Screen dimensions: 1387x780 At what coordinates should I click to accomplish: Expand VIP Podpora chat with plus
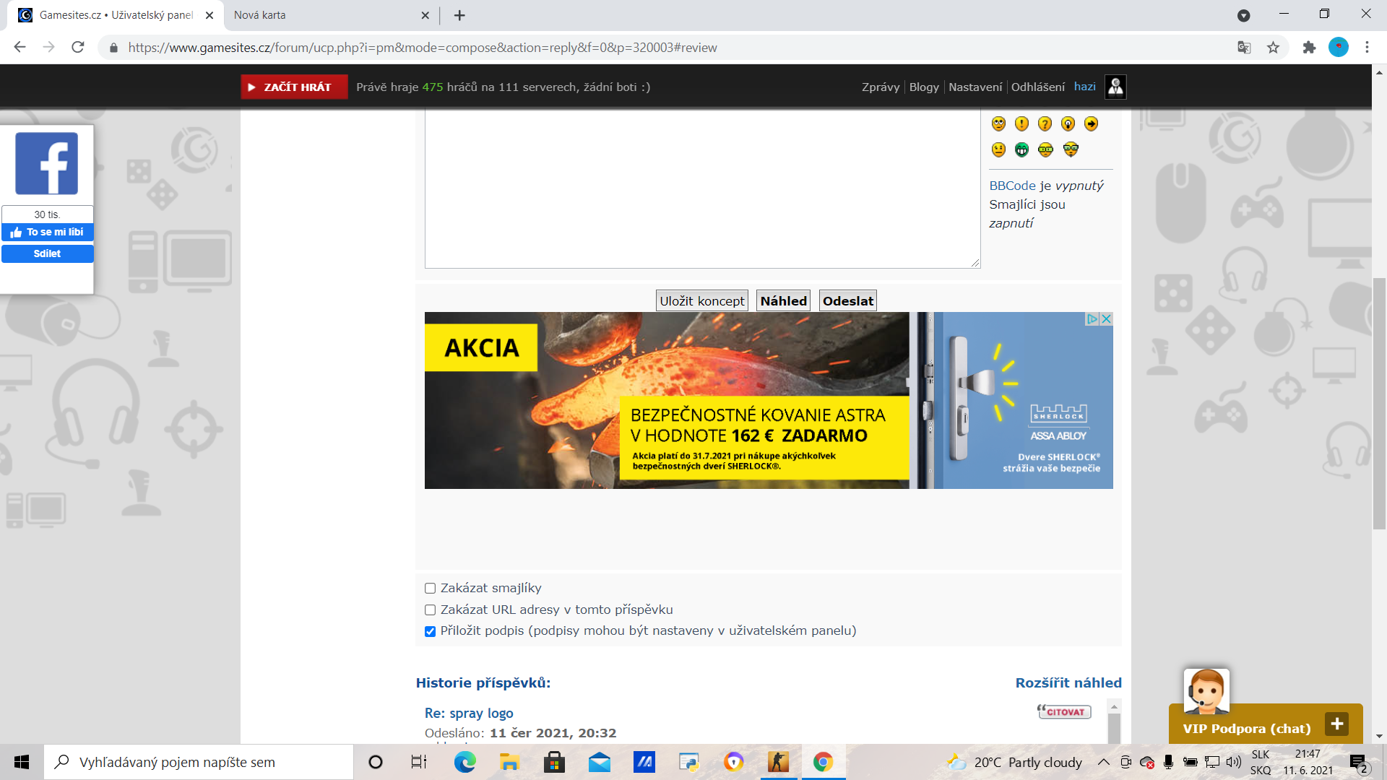click(x=1336, y=724)
